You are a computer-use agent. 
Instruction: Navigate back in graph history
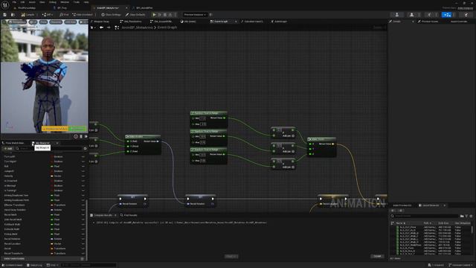click(101, 28)
